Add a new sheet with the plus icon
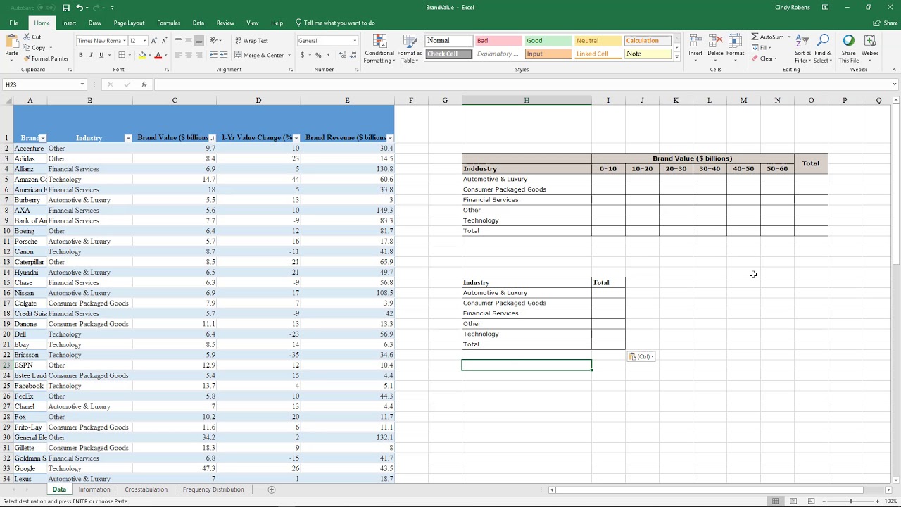 tap(272, 489)
